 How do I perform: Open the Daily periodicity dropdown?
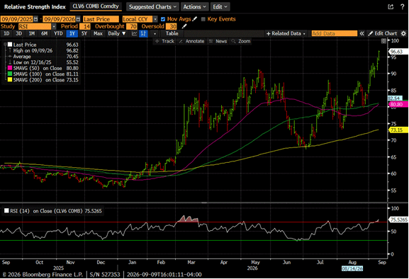pyautogui.click(x=116, y=33)
